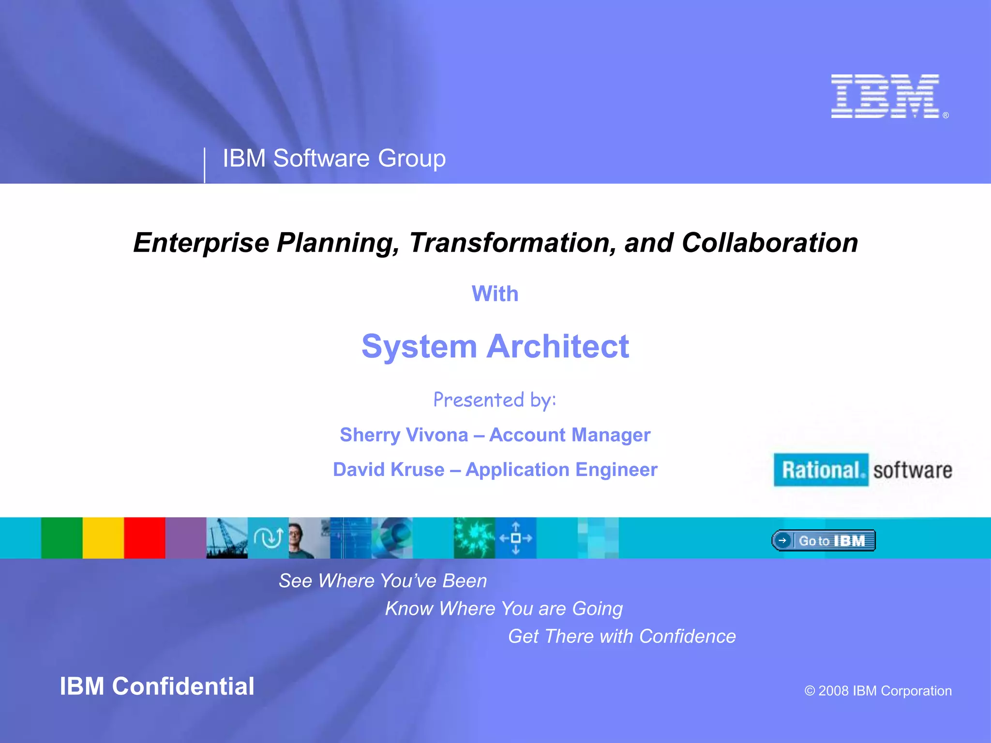Click the Enterprise Planning title text
This screenshot has width=991, height=743.
tap(495, 243)
